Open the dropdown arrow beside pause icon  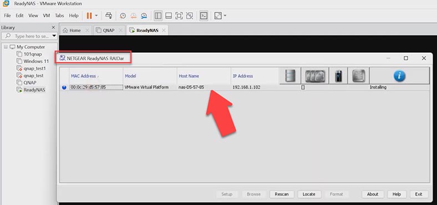(96, 16)
